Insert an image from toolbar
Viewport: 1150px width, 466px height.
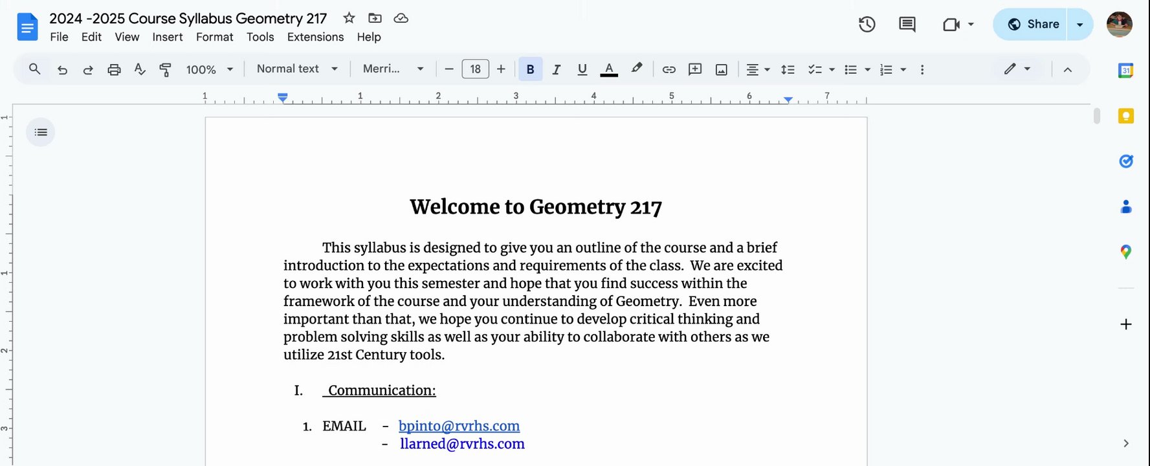(x=721, y=69)
